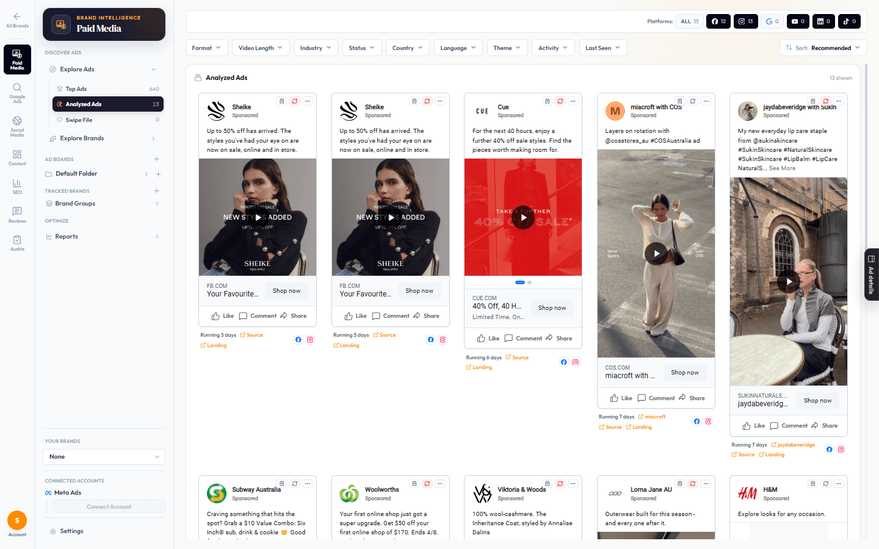This screenshot has height=549, width=879.
Task: Open Swipe File in the sidebar
Action: [108, 120]
